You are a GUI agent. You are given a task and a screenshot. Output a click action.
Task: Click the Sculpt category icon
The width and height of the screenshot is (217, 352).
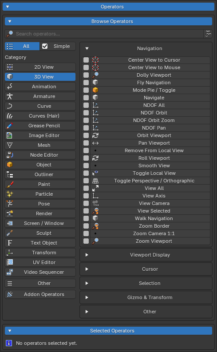[10, 233]
